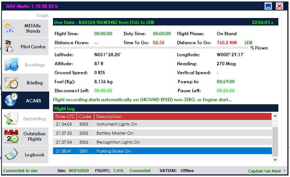Select the Instrument Lights On log row

pos(162,124)
